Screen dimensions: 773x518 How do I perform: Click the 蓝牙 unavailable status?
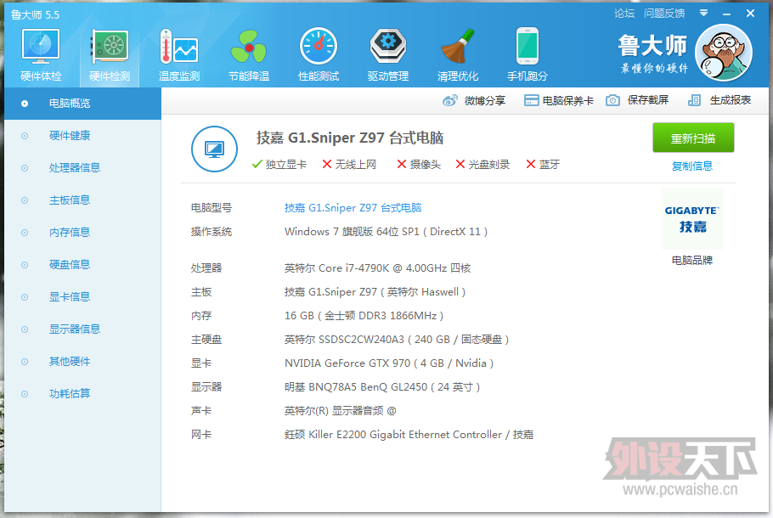tap(543, 165)
